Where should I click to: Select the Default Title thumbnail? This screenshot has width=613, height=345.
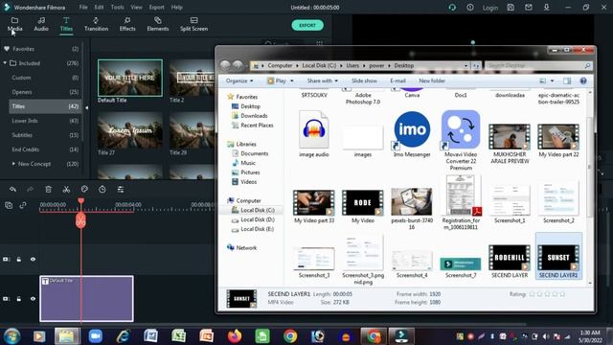pos(130,78)
